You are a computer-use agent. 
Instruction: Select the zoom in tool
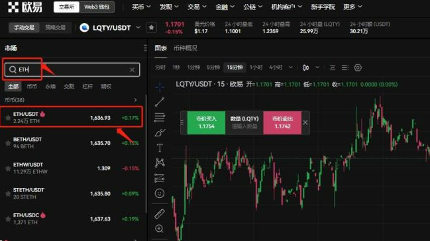pos(159,228)
